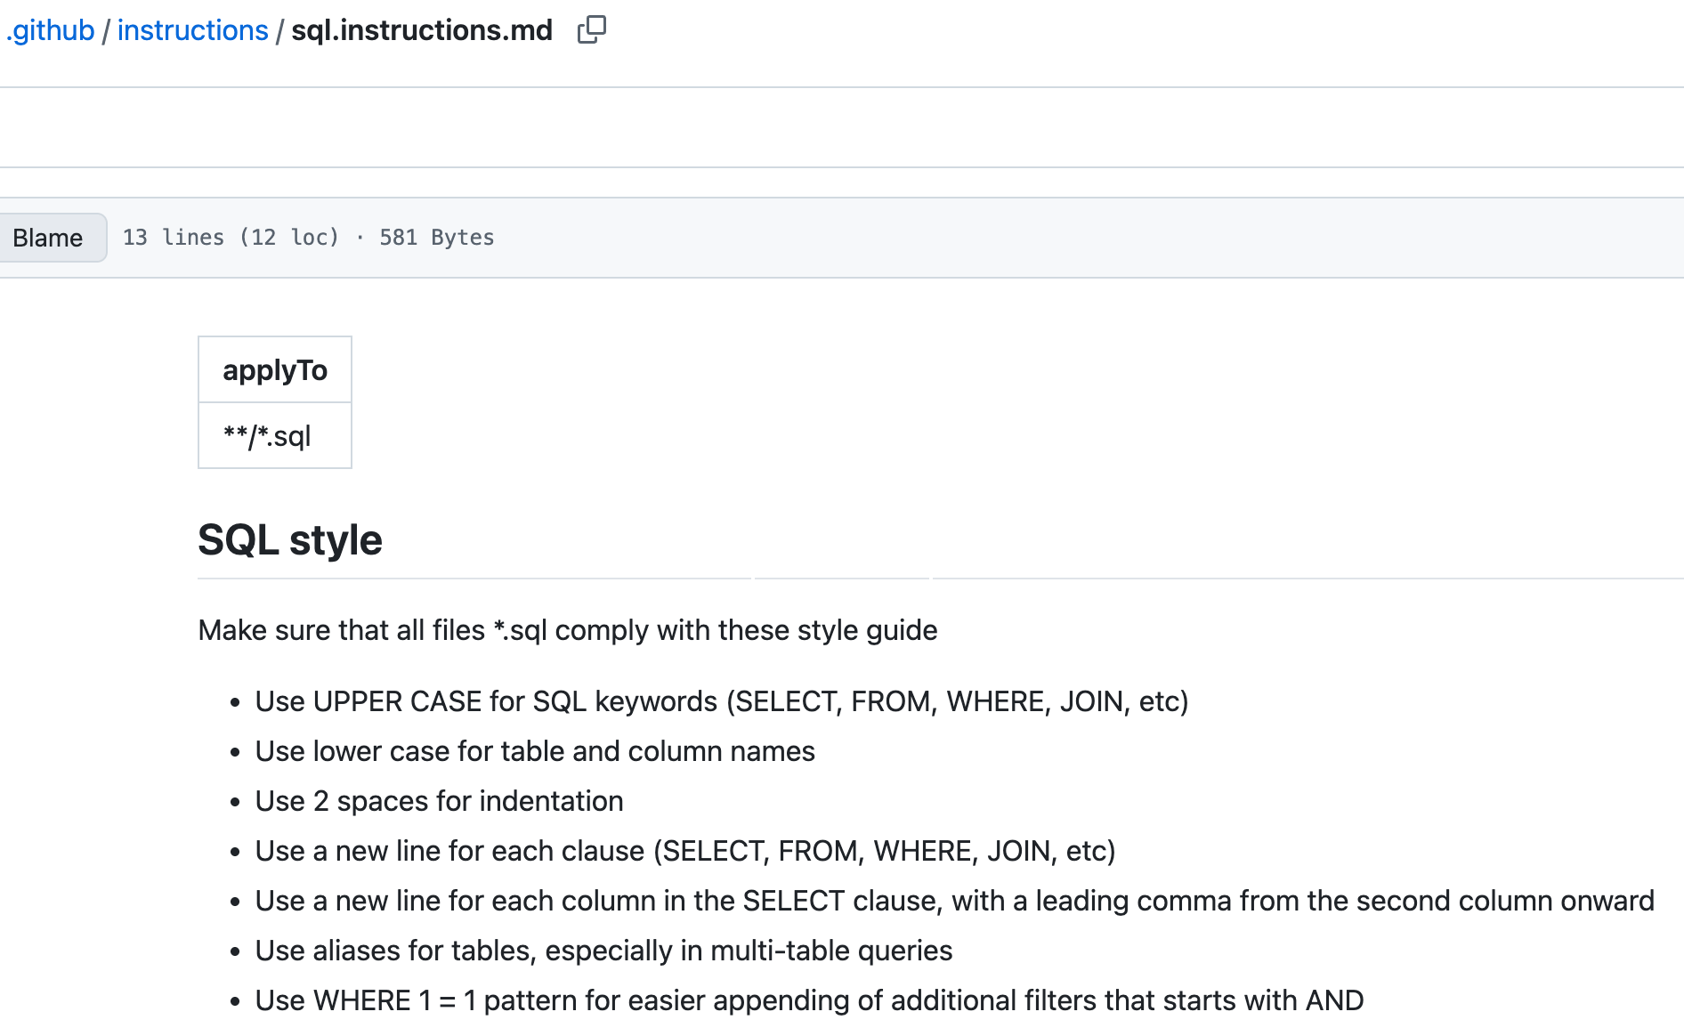Click the SQL style heading
The width and height of the screenshot is (1684, 1036).
click(x=290, y=539)
